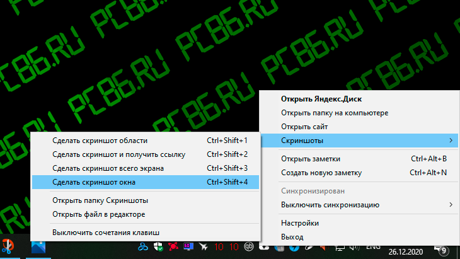The image size is (460, 259).
Task: Click 'Выключить сочетания клавиш'
Action: click(146, 233)
